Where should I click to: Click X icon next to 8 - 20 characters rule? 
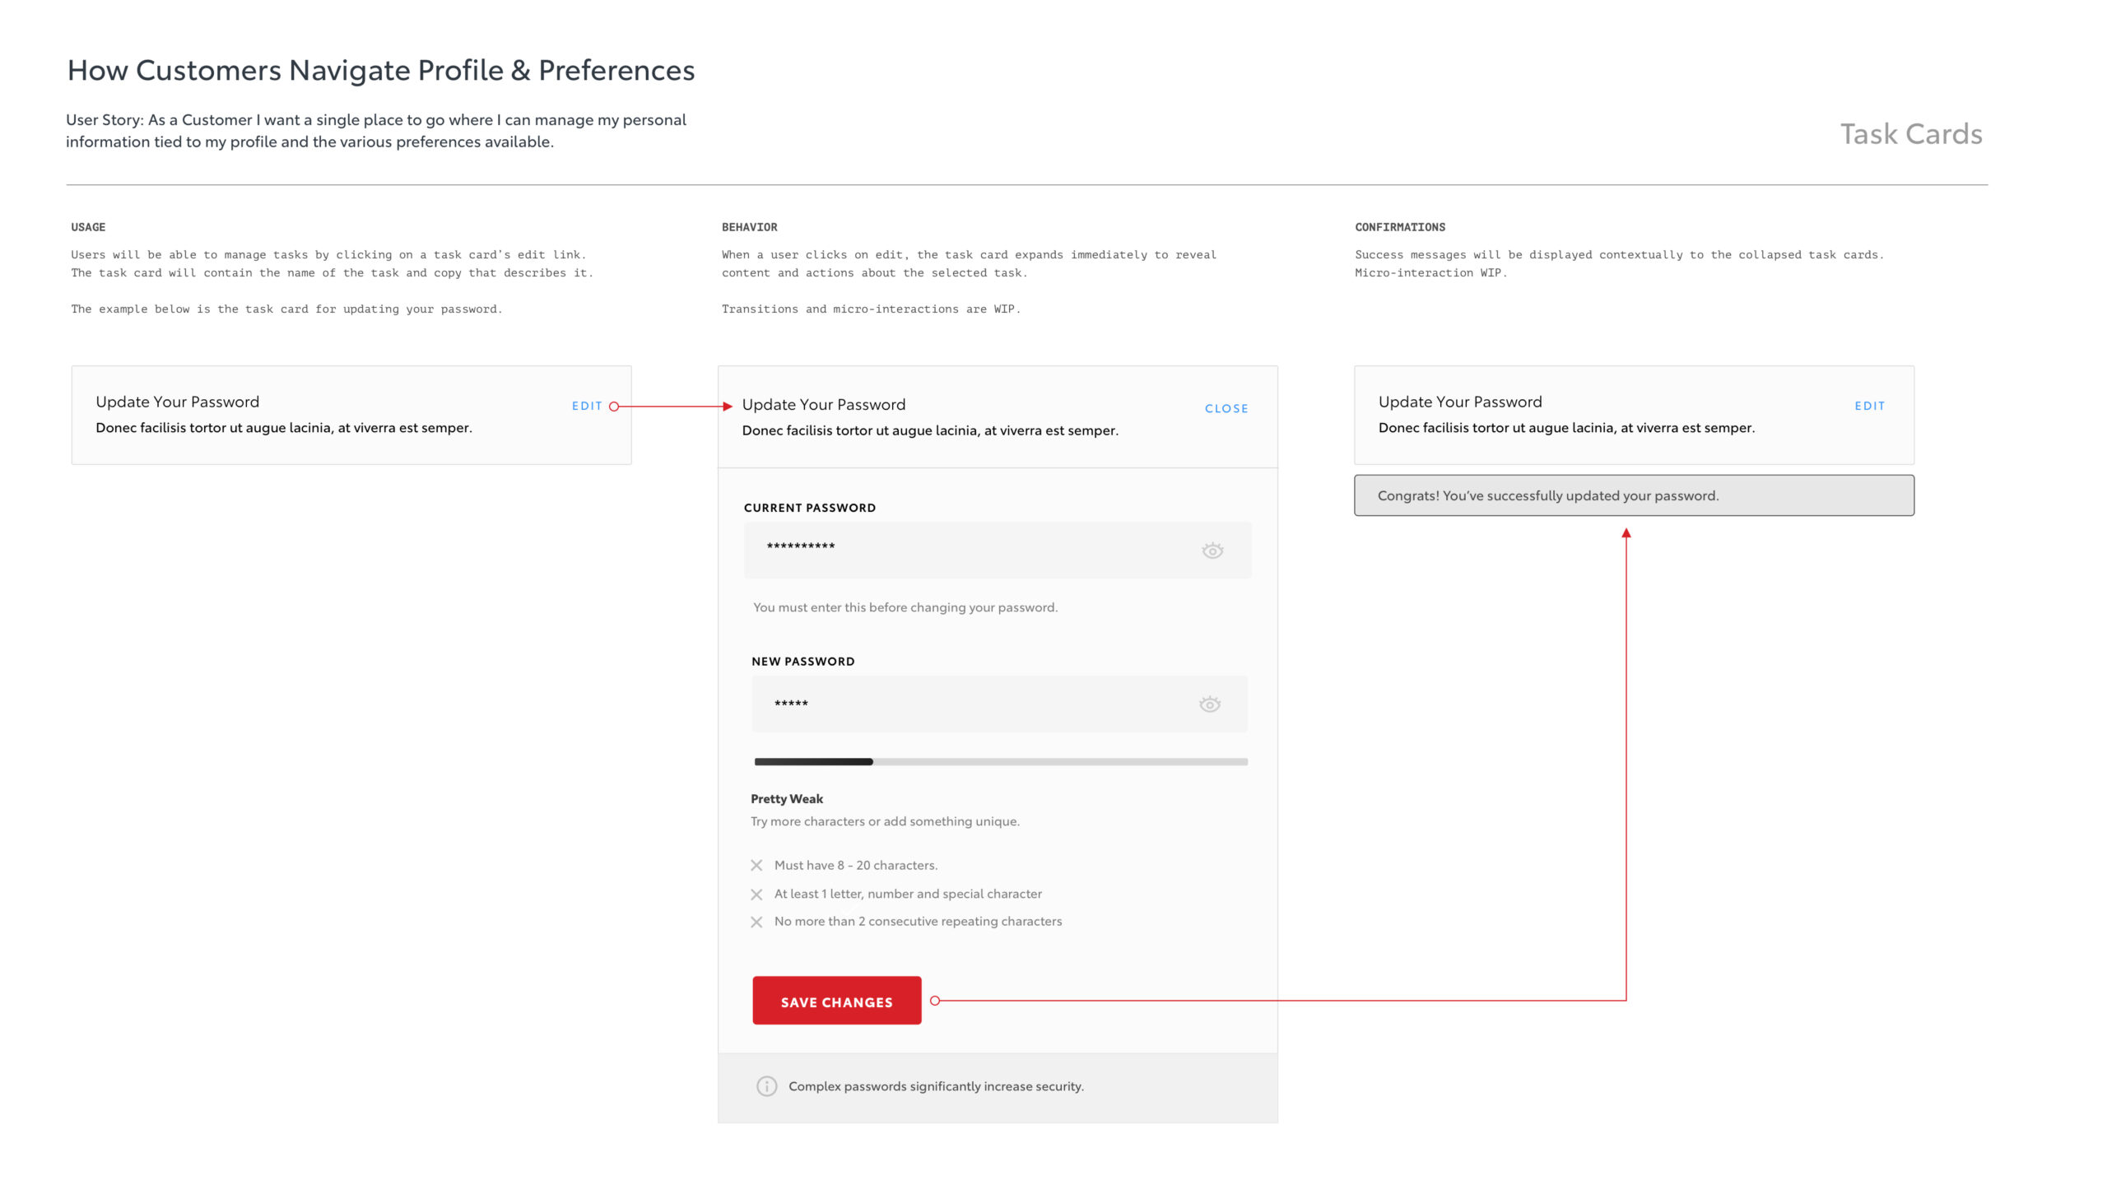click(756, 866)
